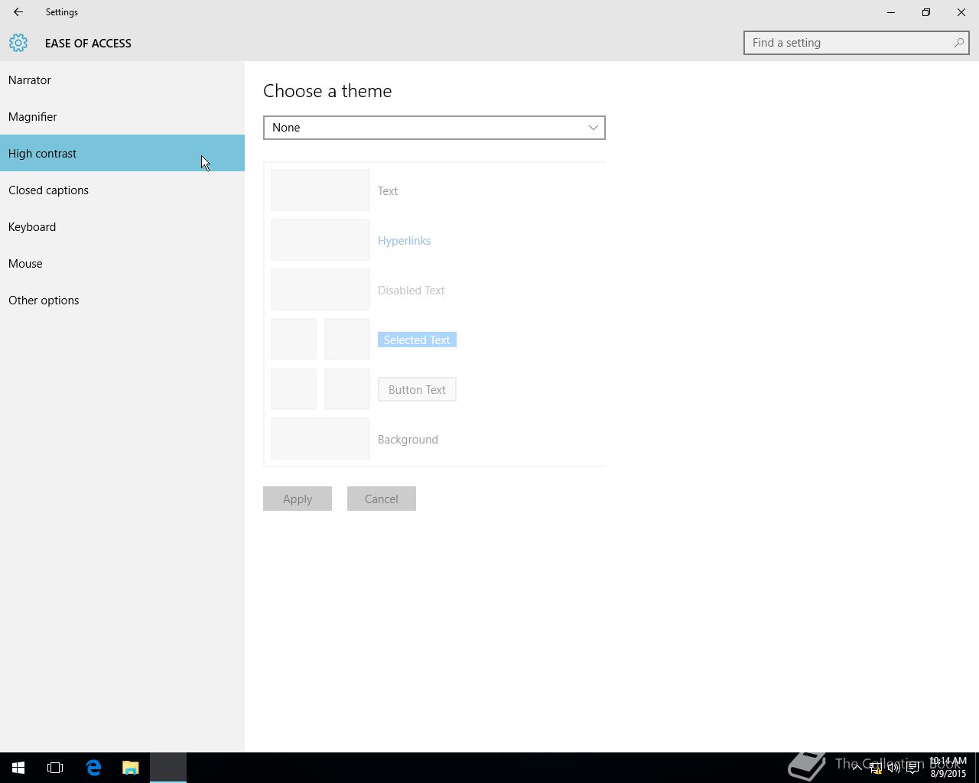Click the active Settings taskbar button
This screenshot has height=783, width=979.
pyautogui.click(x=168, y=768)
